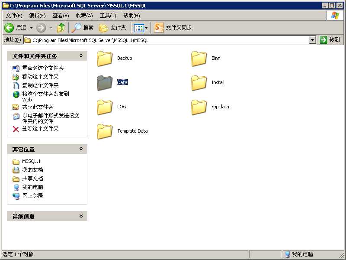Click 将这个文件夹发布到 Web link
The height and width of the screenshot is (260, 346).
tap(46, 97)
